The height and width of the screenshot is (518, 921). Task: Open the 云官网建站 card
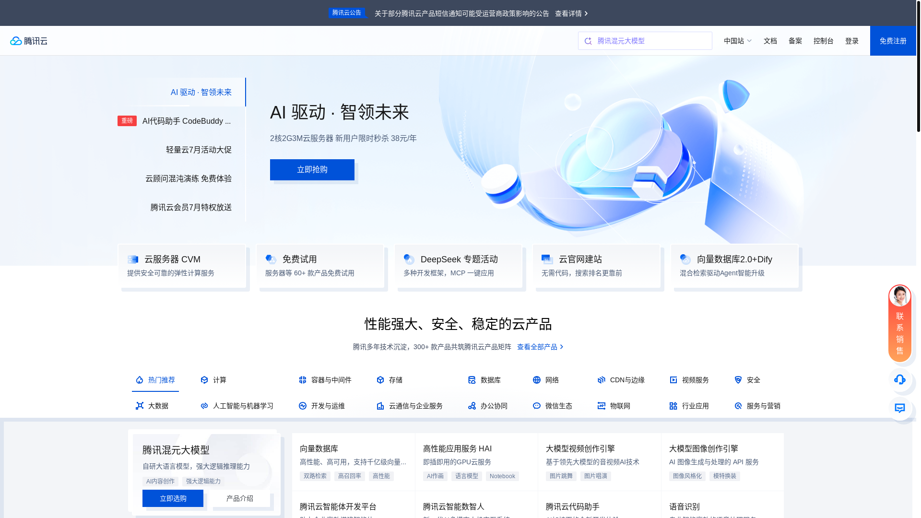point(596,266)
